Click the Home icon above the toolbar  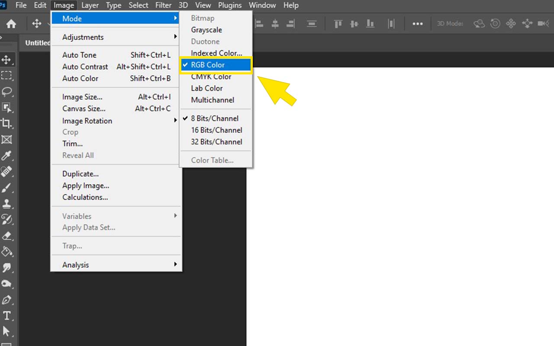11,23
